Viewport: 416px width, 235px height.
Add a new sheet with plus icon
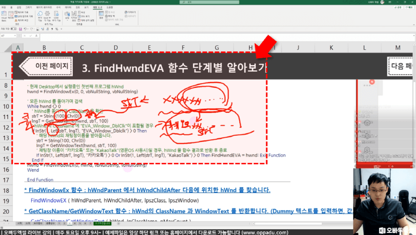coord(119,224)
